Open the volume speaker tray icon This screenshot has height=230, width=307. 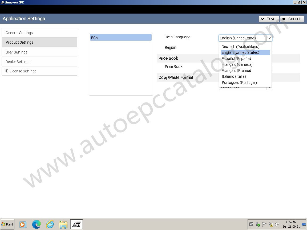click(x=277, y=224)
